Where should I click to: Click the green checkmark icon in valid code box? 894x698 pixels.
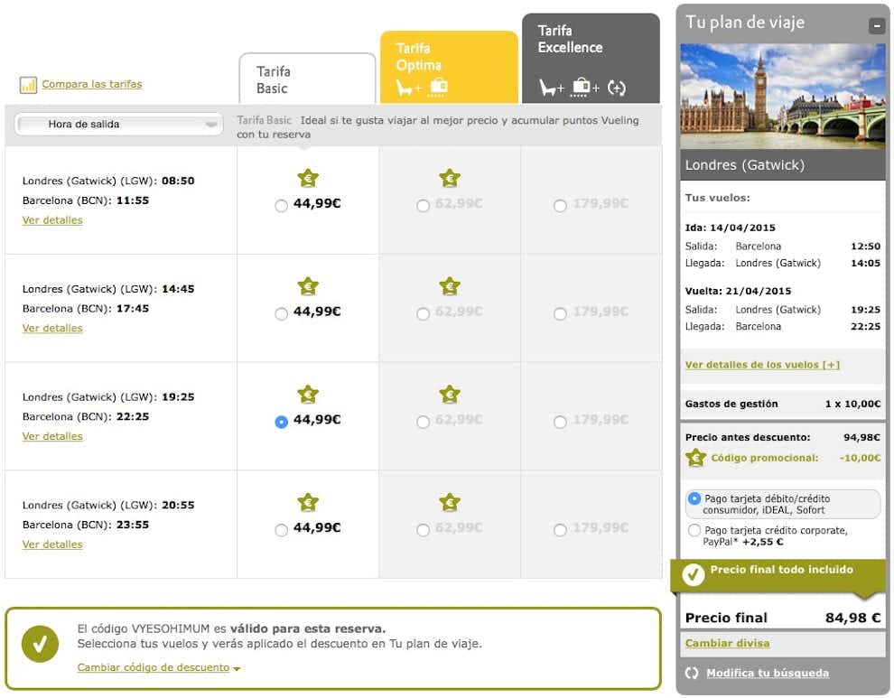[x=40, y=644]
